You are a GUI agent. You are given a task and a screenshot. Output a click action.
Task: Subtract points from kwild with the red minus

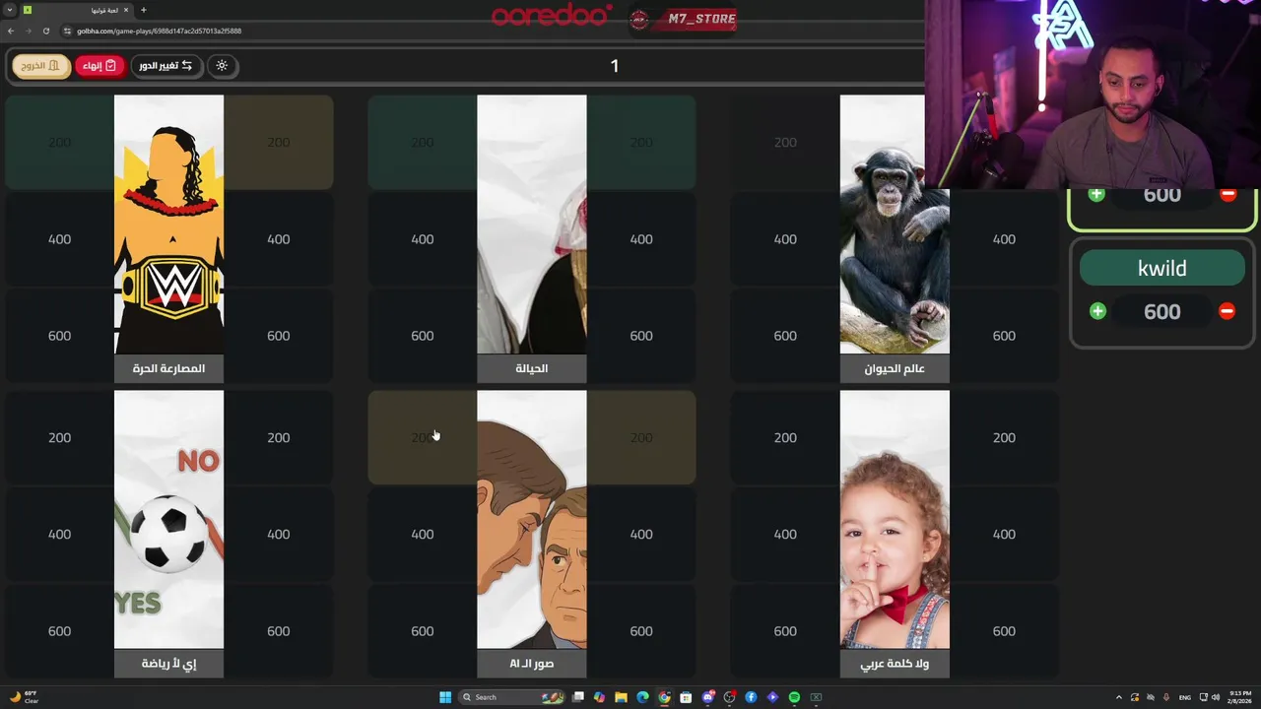pyautogui.click(x=1227, y=311)
